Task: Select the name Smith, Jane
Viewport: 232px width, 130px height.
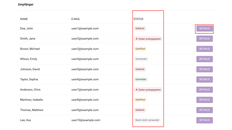Action: tap(28, 39)
